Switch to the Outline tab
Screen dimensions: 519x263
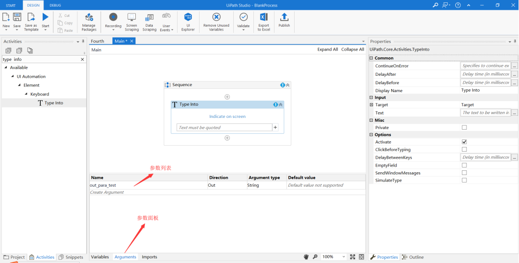pos(413,257)
